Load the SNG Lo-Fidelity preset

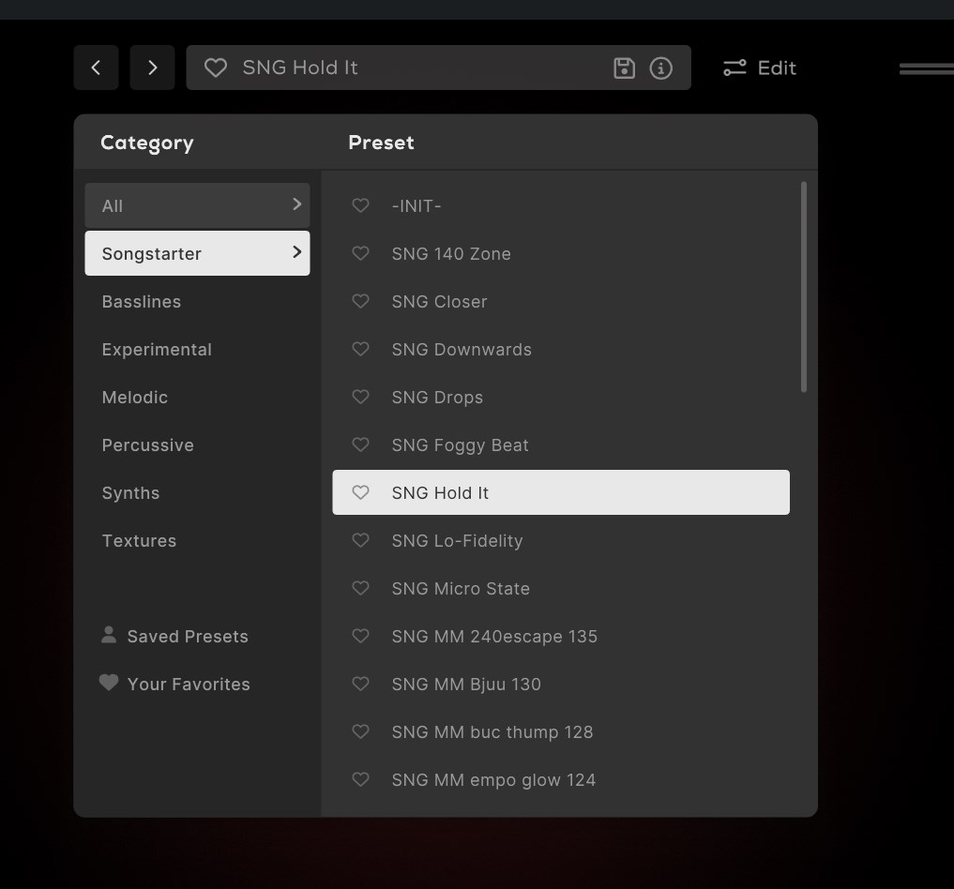tap(457, 540)
